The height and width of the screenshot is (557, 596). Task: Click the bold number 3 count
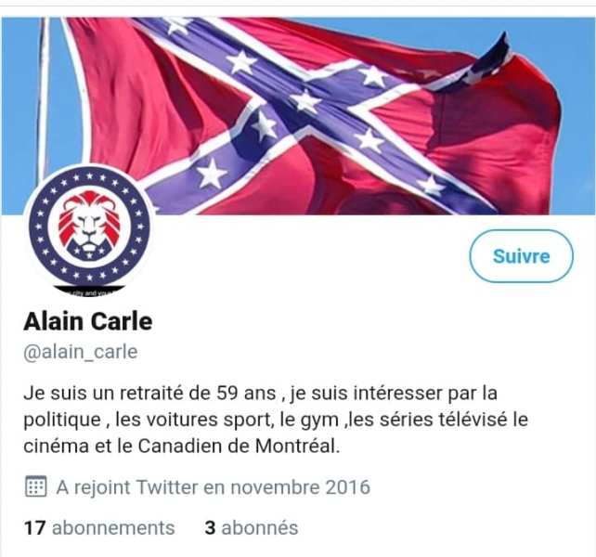[x=210, y=527]
